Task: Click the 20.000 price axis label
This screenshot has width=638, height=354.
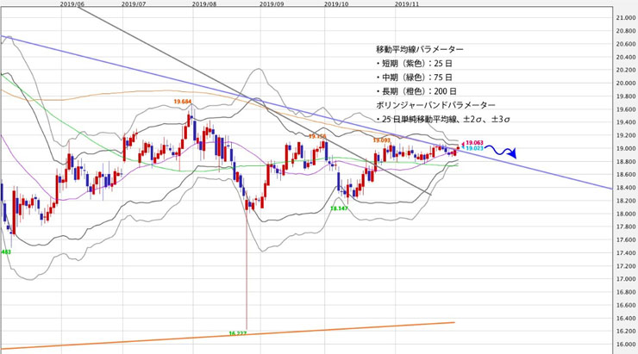Action: pos(626,84)
